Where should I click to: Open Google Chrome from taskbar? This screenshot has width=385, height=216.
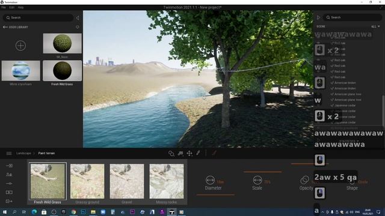click(73, 212)
